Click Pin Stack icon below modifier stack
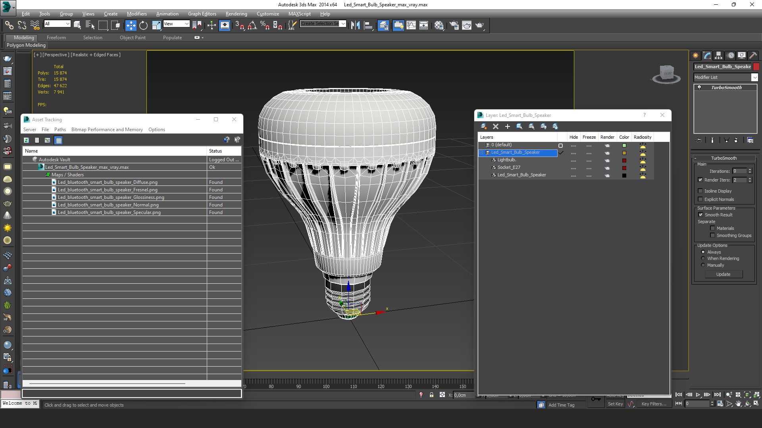Screen dimensions: 762x428 click(699, 140)
